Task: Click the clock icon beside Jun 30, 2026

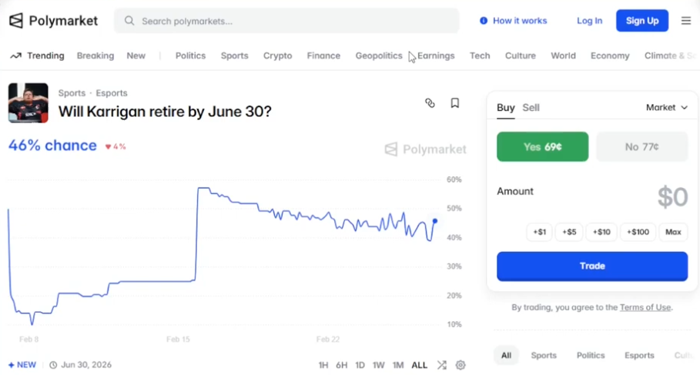Action: click(x=53, y=365)
